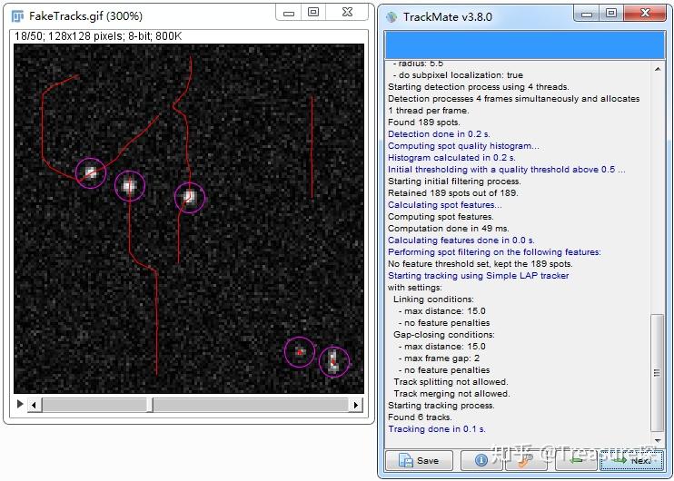Minimize the TrackMate window
Viewport: 674px width, 481px height.
[x=587, y=13]
